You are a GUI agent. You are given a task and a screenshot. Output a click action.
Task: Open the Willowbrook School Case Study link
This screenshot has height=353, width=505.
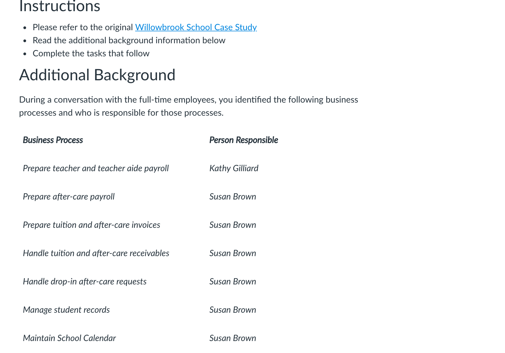click(196, 27)
